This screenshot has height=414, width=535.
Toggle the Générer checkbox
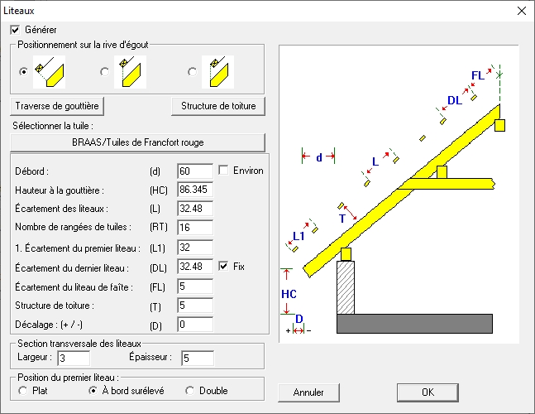[x=15, y=30]
